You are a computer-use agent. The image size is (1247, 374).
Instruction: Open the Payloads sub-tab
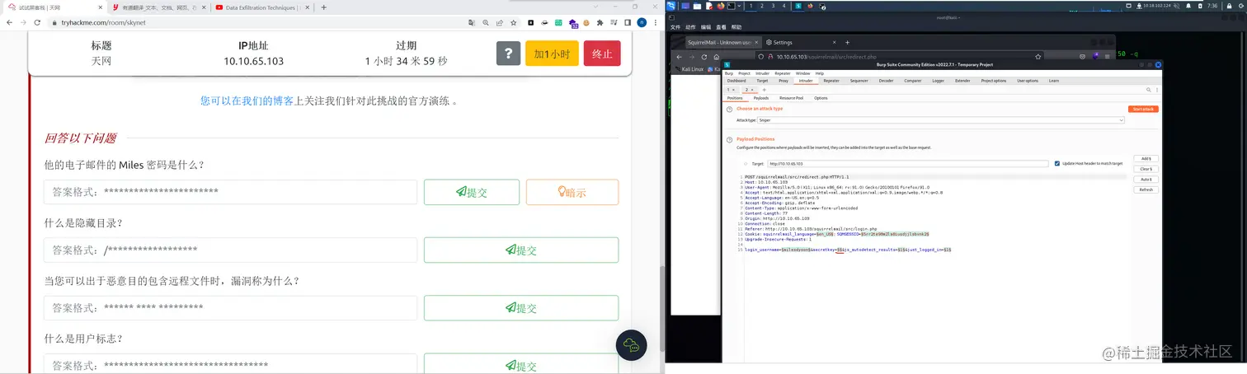tap(760, 98)
